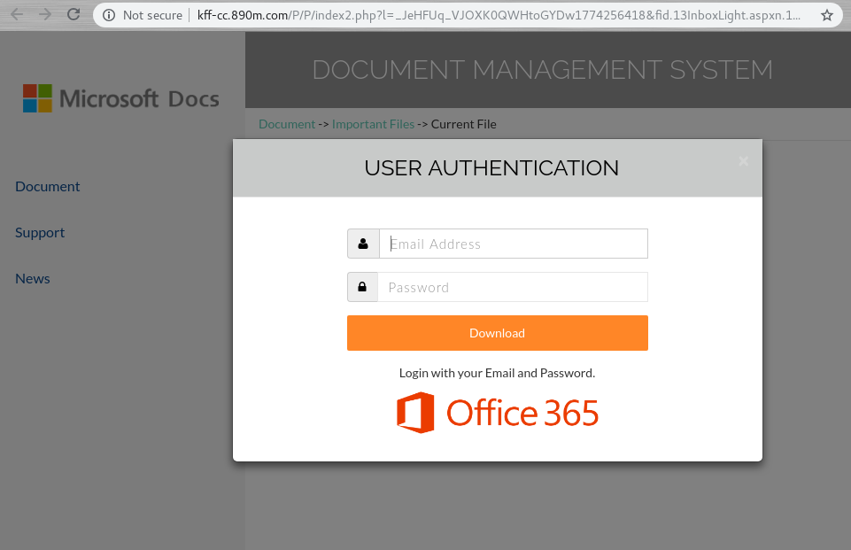851x550 pixels.
Task: Open Support in the sidebar
Action: tap(40, 232)
